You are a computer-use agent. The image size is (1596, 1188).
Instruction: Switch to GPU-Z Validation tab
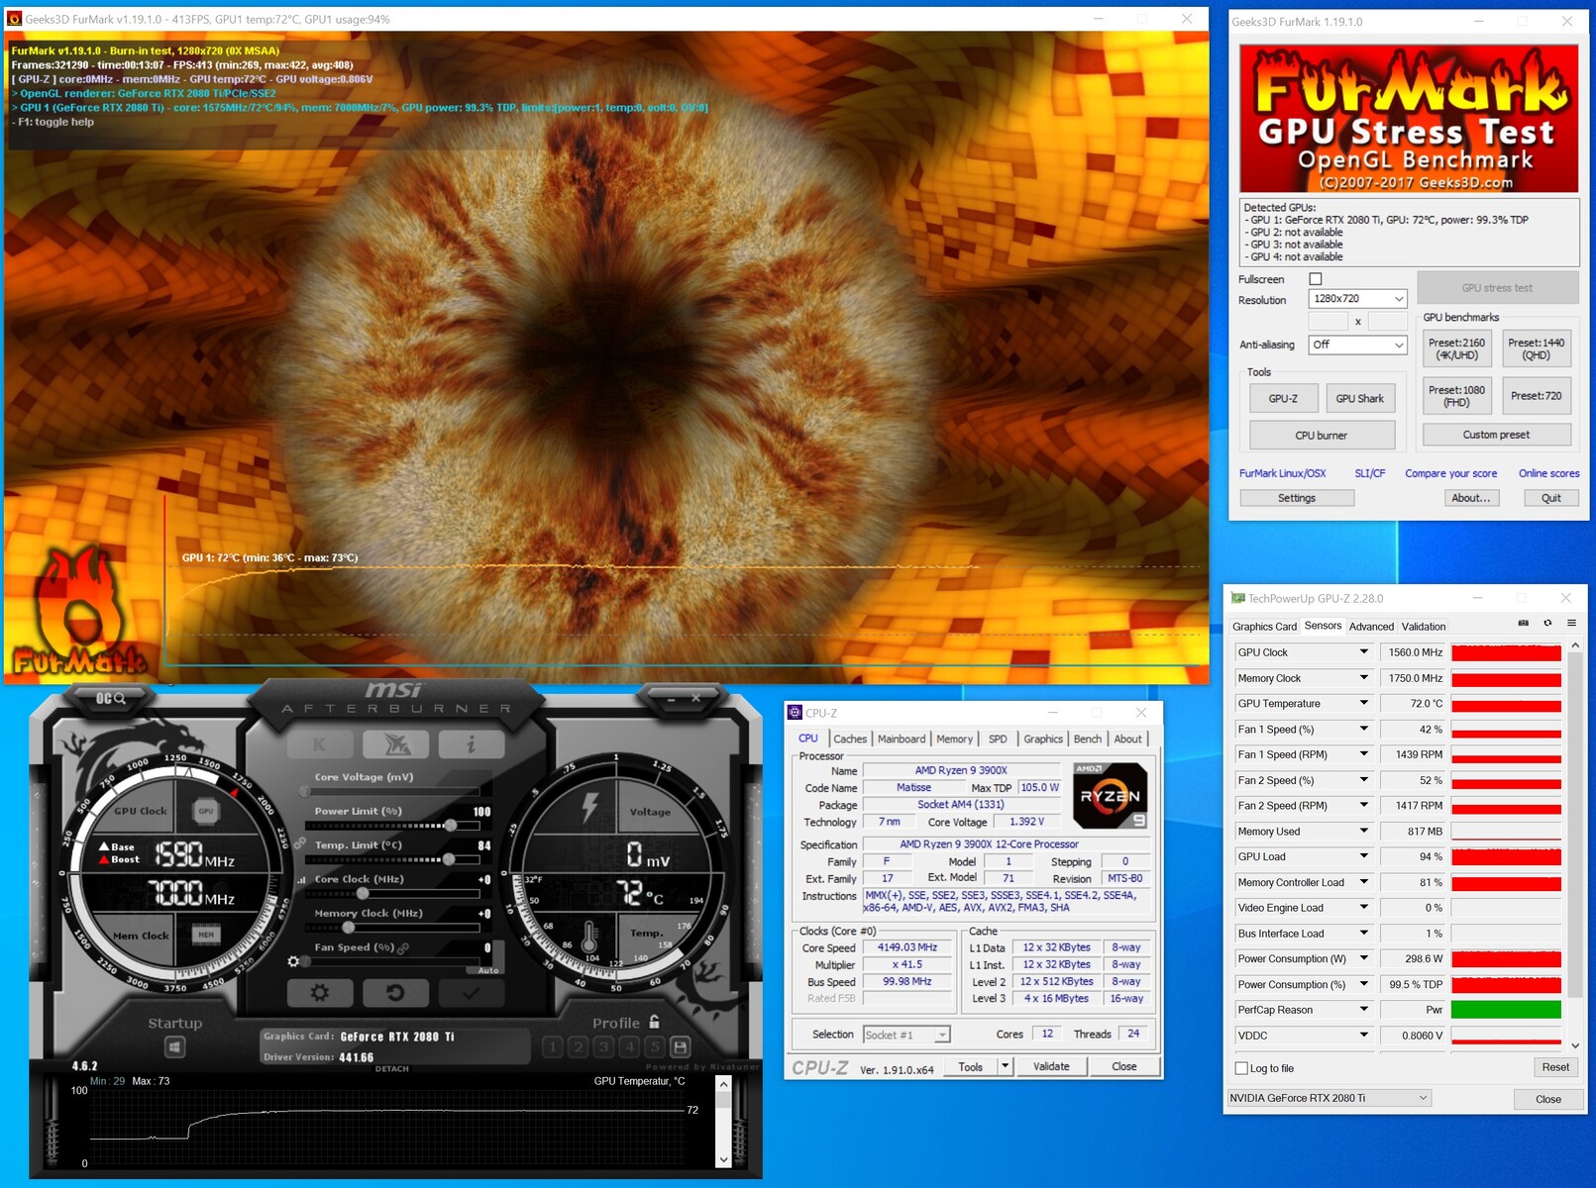coord(1424,627)
